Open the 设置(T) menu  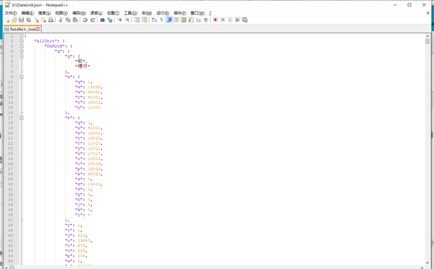click(x=113, y=13)
